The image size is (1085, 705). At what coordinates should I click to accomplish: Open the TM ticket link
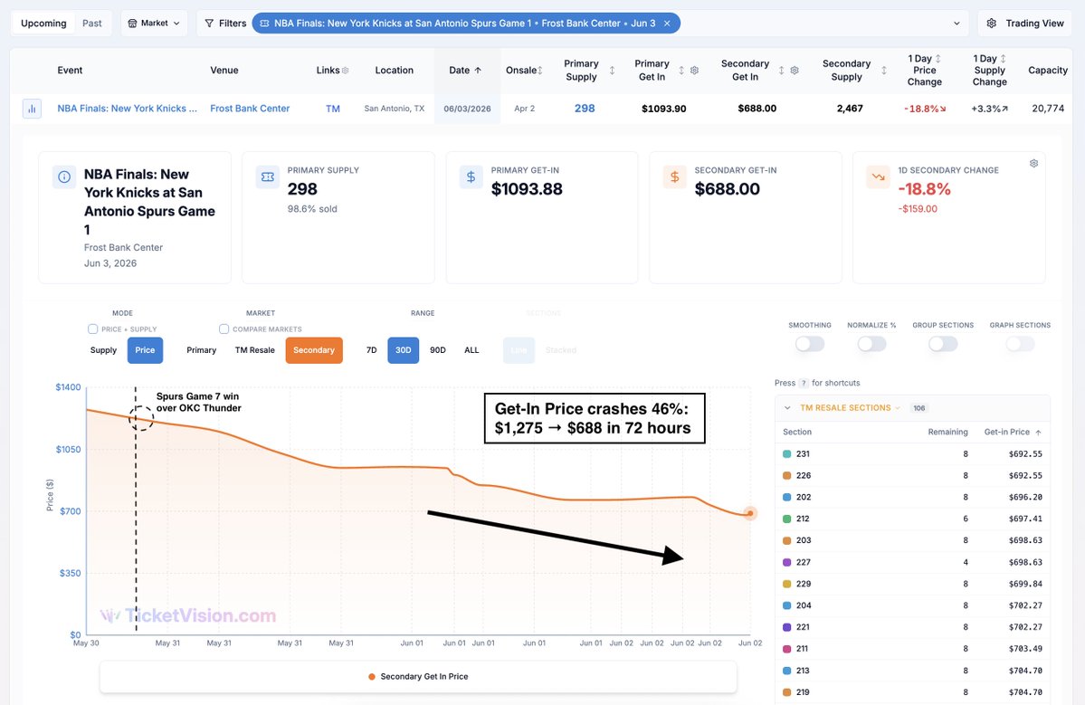[333, 109]
